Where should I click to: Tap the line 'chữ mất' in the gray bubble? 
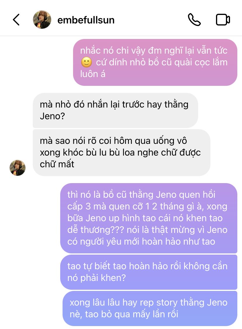(57, 164)
